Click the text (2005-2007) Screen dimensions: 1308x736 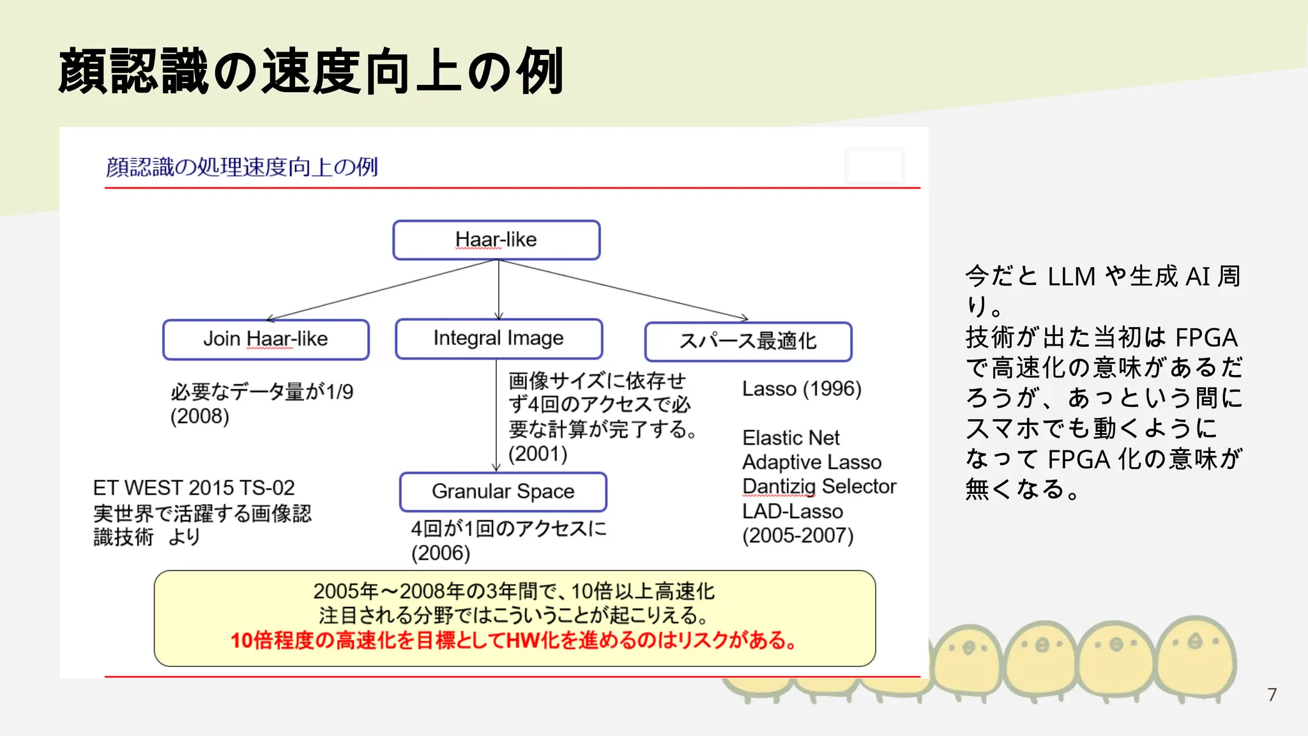click(798, 535)
